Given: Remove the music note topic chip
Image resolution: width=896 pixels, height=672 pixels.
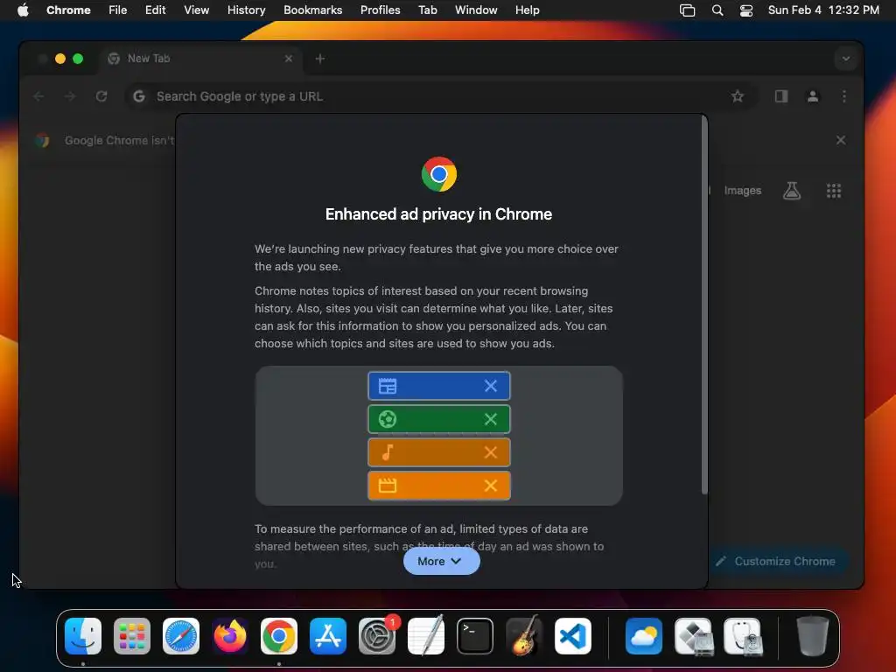Looking at the screenshot, I should 490,452.
